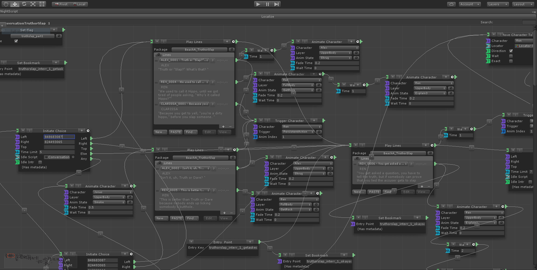Click the Step forward button
This screenshot has width=537, height=270.
tap(277, 4)
